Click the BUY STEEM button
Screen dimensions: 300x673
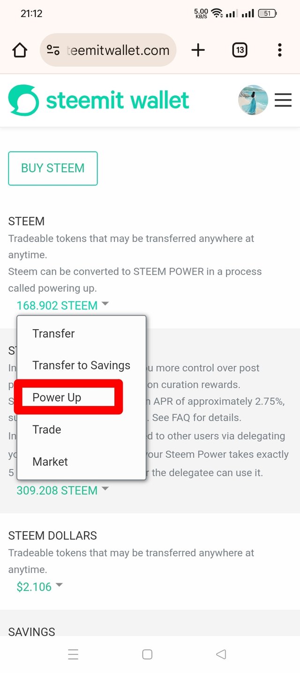(53, 168)
